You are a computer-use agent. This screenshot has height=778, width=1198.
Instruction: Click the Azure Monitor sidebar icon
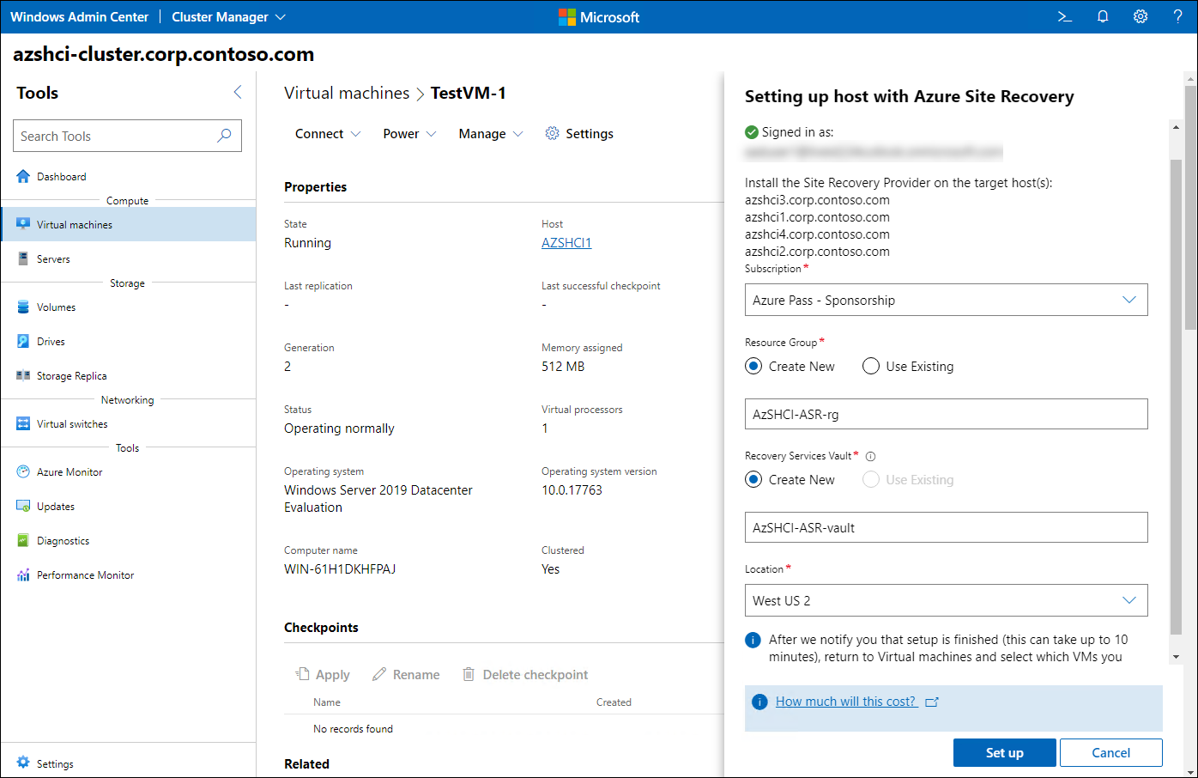click(23, 471)
